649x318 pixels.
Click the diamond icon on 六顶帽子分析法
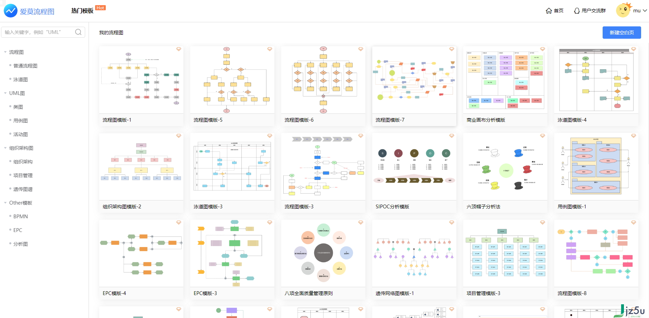(543, 136)
